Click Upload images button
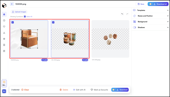Image resolution: width=170 pixels, height=97 pixels. click(x=19, y=12)
